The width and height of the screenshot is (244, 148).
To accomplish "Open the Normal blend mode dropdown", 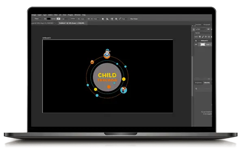I will click(x=203, y=33).
